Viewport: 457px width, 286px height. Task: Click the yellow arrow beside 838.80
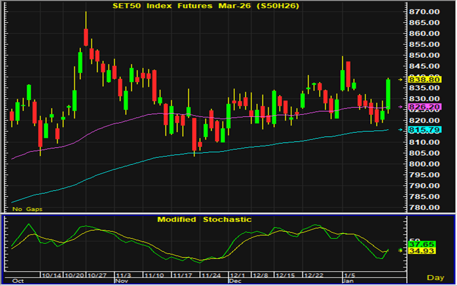point(401,79)
